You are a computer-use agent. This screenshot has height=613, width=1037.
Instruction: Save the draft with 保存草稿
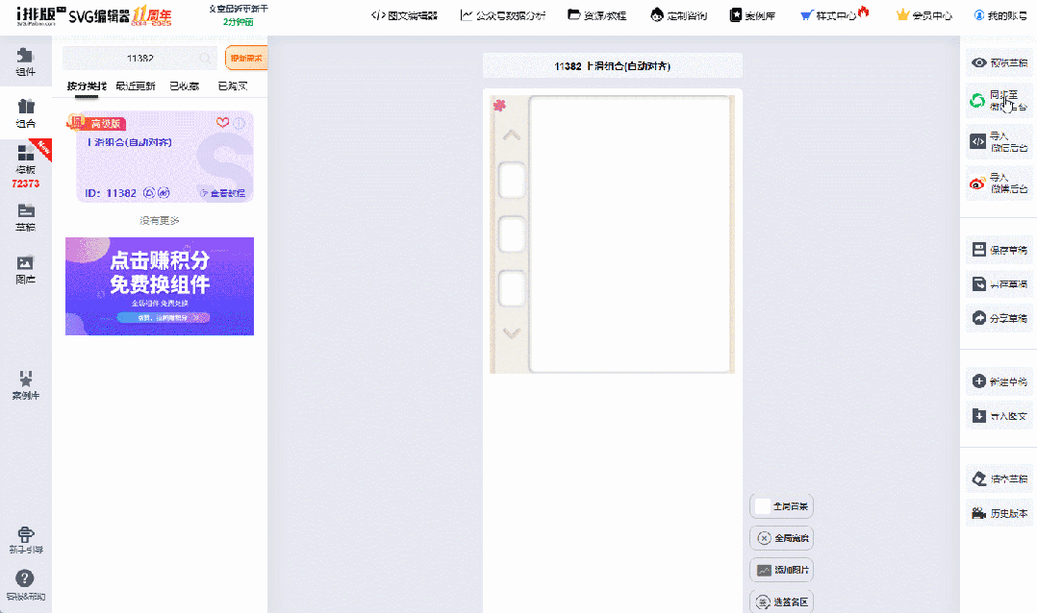997,249
